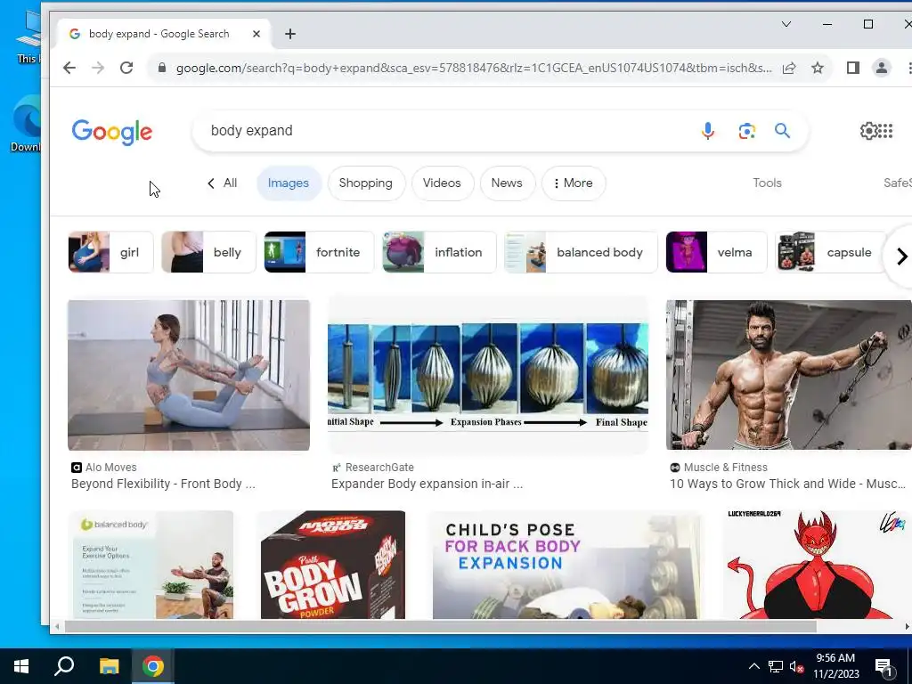Reload the current page
912x684 pixels.
click(126, 68)
